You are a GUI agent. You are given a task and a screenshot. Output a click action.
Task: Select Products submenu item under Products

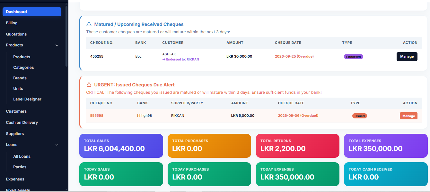coord(22,57)
